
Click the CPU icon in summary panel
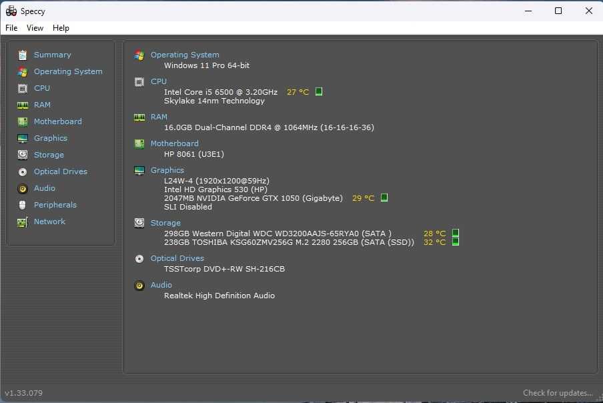[x=139, y=82]
